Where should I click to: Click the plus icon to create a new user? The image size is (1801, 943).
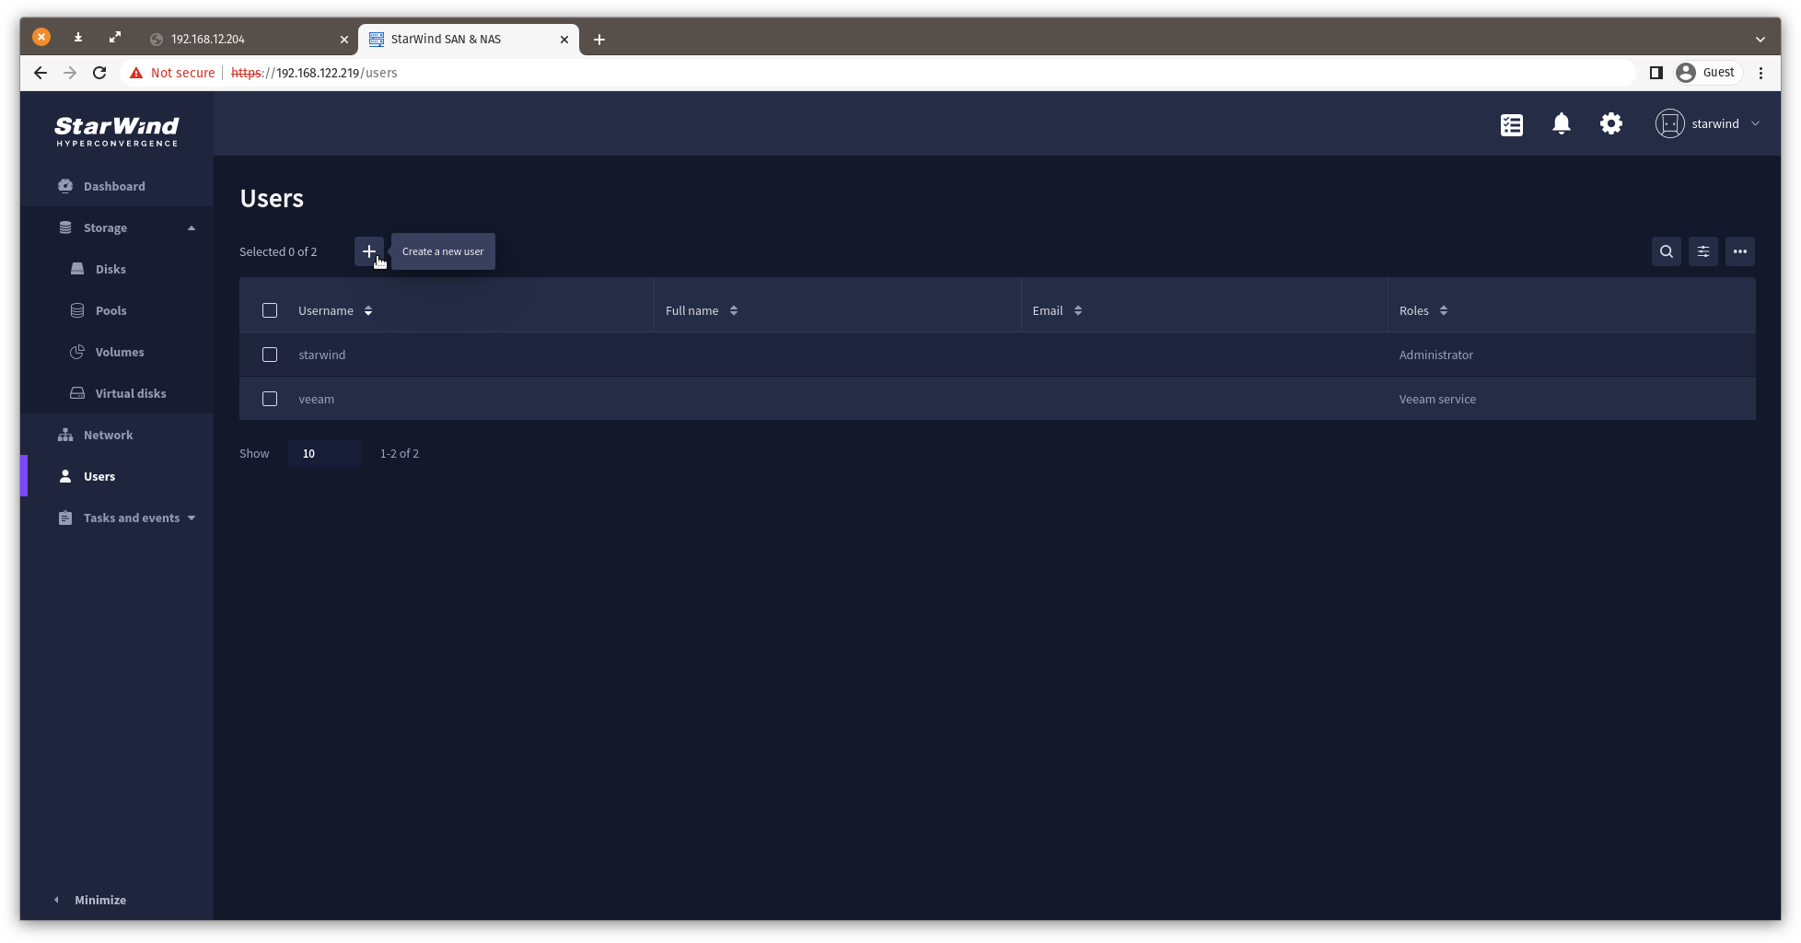(368, 251)
